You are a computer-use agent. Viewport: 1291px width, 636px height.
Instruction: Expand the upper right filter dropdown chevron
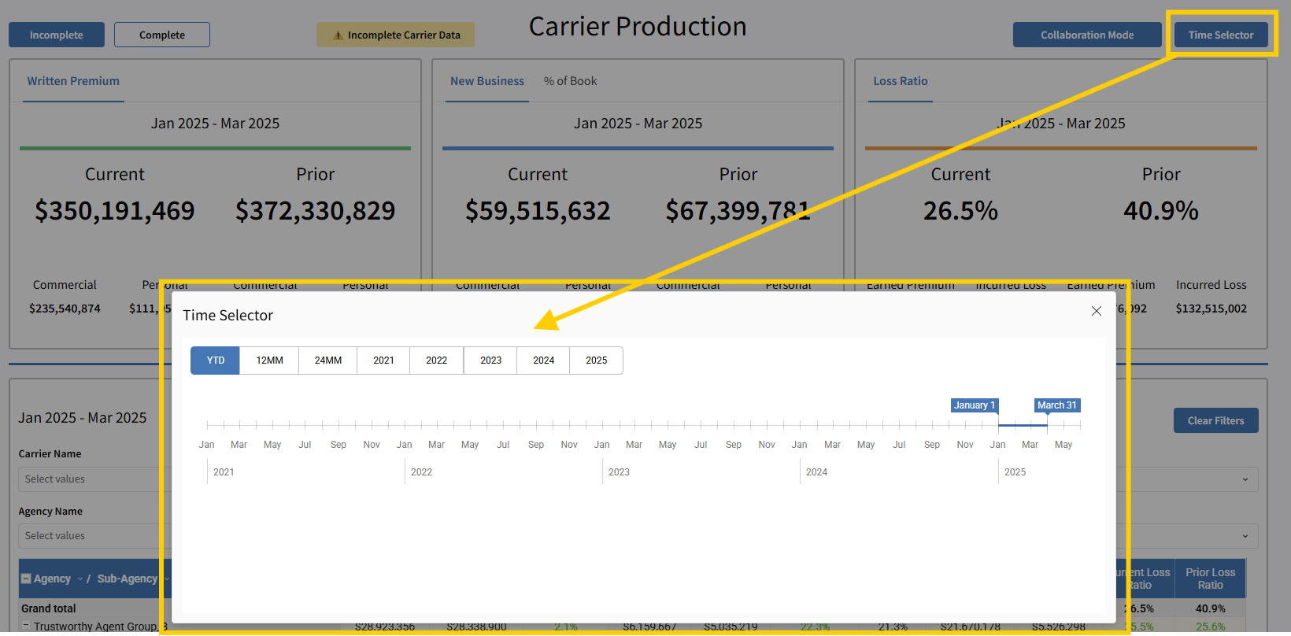pos(1245,479)
